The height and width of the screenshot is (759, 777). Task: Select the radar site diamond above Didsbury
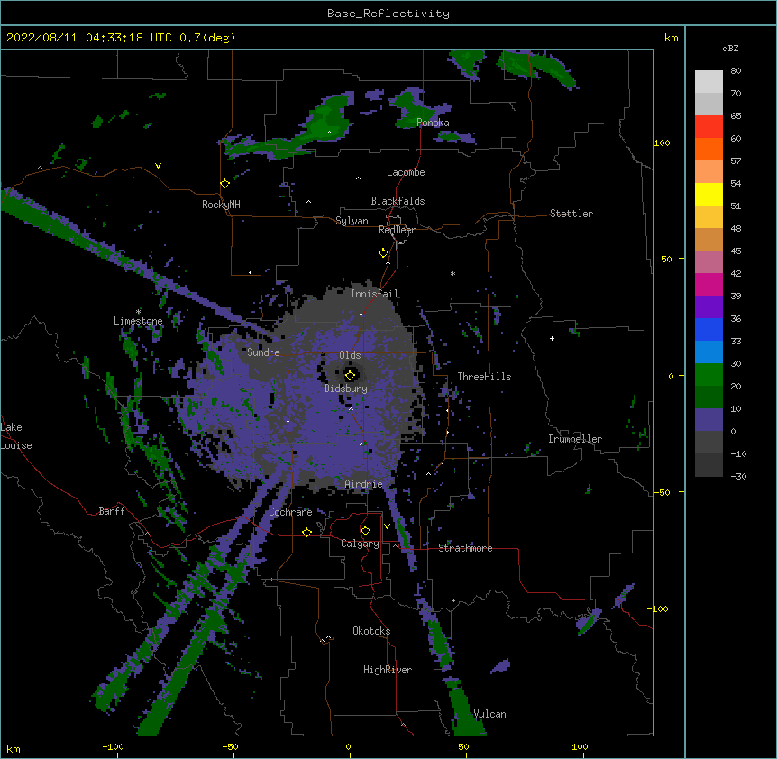coord(350,375)
